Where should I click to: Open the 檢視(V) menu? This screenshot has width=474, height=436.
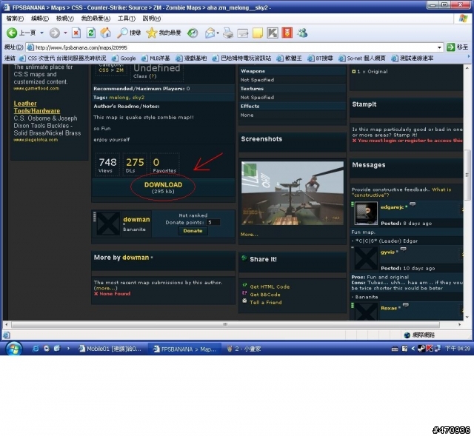point(64,19)
